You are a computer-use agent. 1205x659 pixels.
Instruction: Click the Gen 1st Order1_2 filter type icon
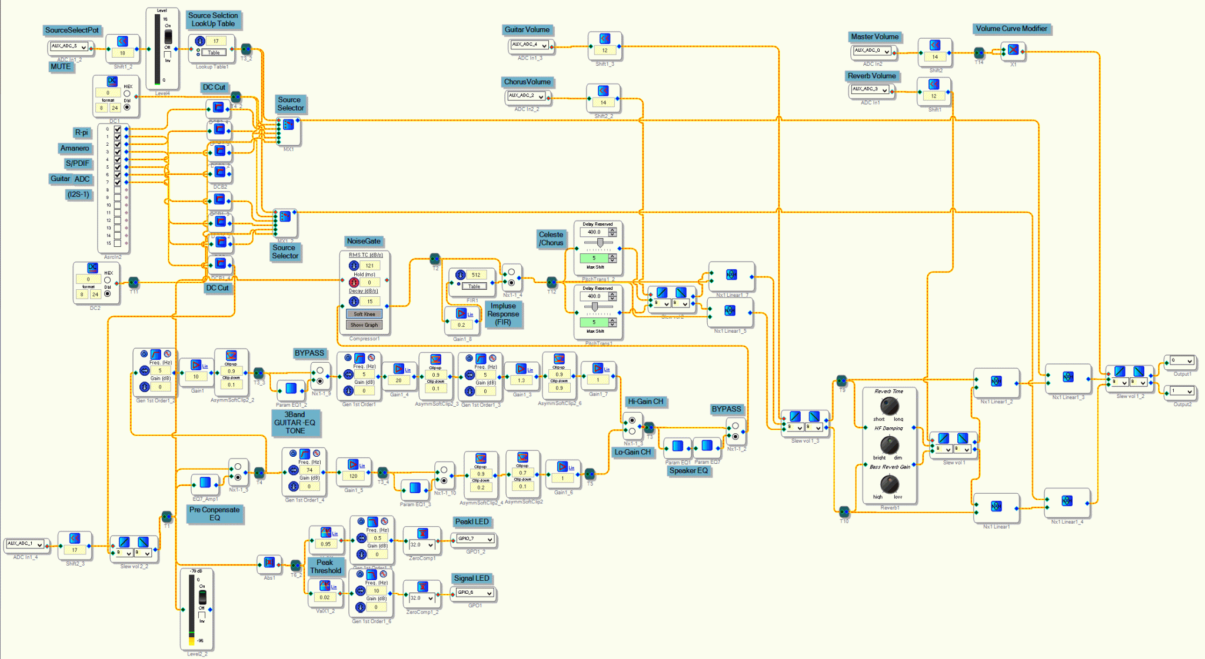tap(155, 354)
